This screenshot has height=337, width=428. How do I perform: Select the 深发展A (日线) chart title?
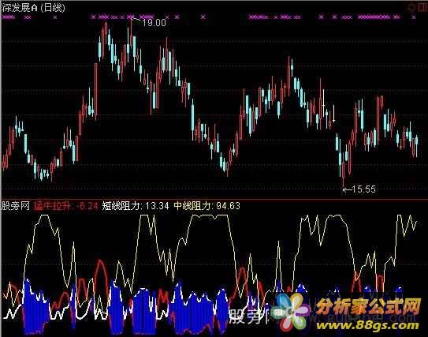coord(34,8)
